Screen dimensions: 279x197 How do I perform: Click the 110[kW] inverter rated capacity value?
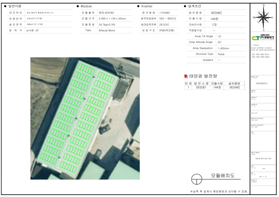pyautogui.click(x=165, y=13)
